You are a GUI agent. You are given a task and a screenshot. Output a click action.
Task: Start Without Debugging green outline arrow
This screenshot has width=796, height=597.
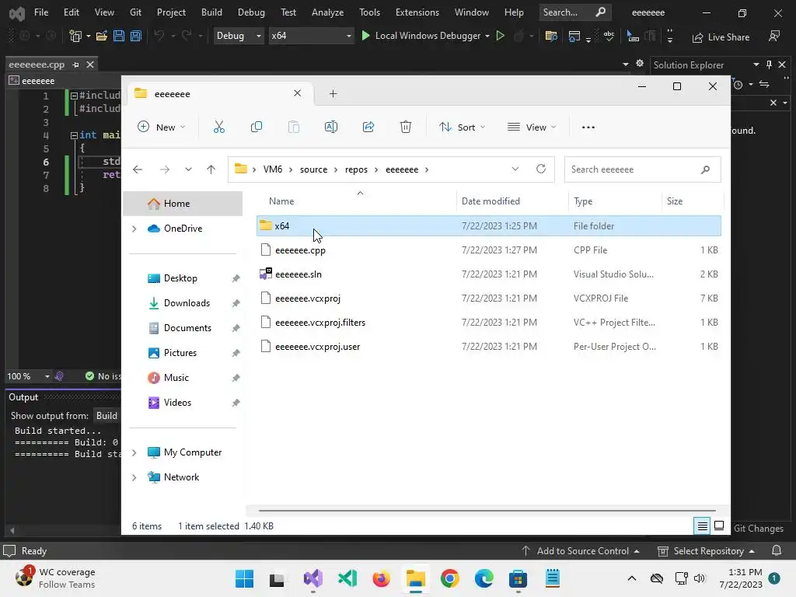tap(500, 36)
